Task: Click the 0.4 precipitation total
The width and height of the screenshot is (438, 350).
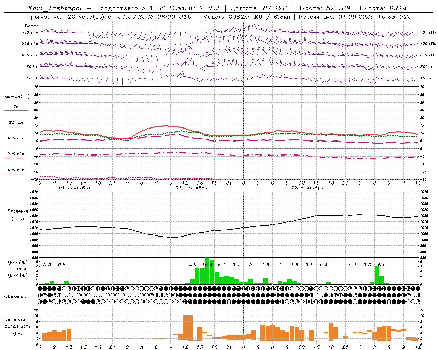Action: click(324, 265)
